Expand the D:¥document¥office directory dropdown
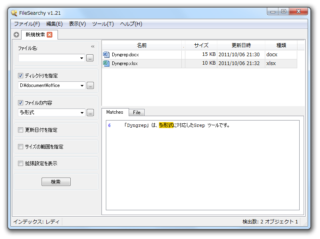 [x=82, y=85]
